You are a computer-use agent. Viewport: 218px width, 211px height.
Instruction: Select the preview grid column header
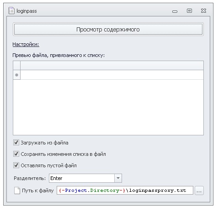click(112, 66)
